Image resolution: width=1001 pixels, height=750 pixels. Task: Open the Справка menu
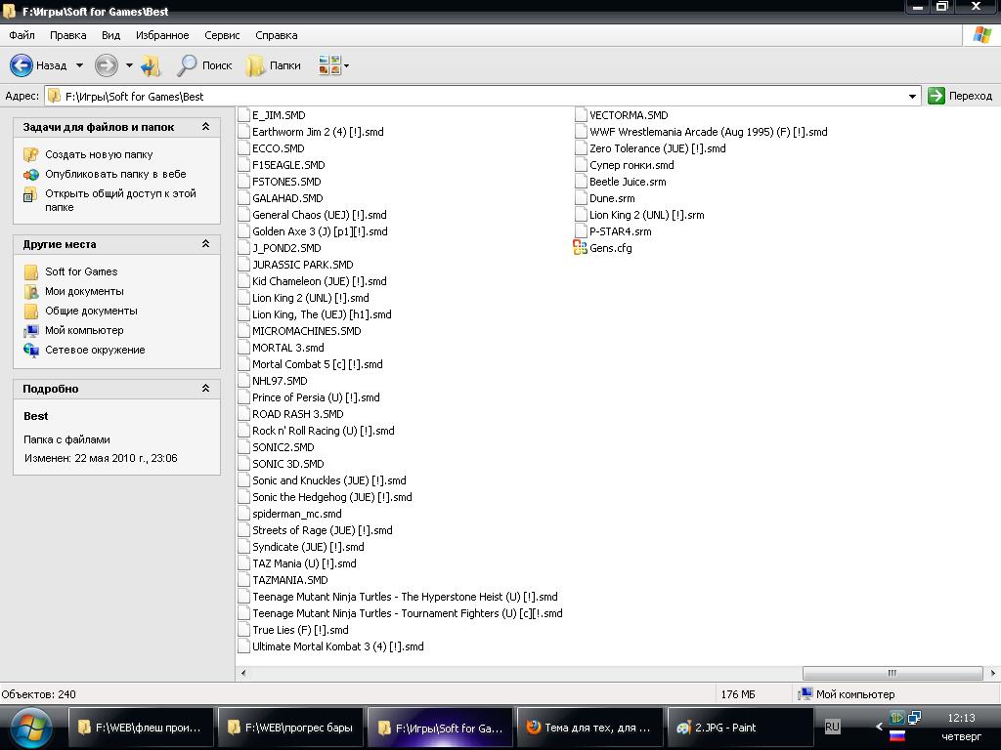click(x=277, y=35)
